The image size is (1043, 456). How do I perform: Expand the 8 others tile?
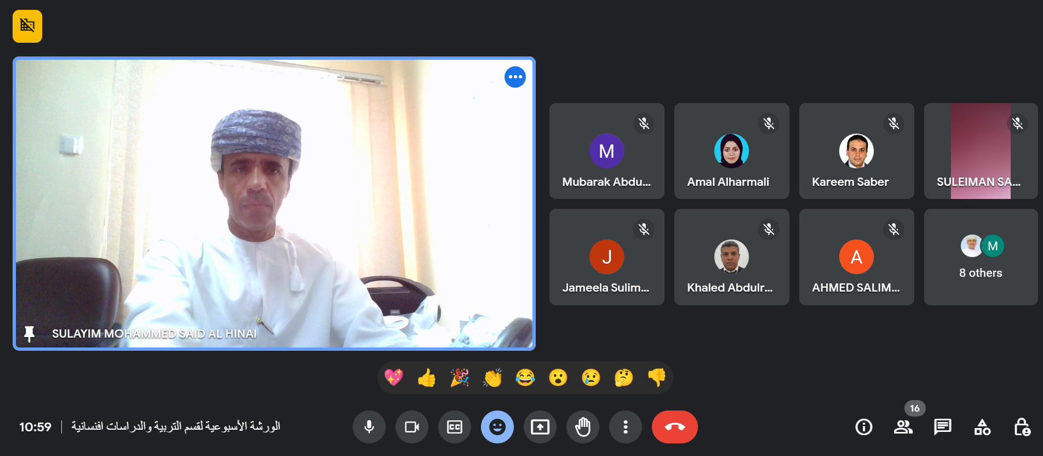(981, 257)
